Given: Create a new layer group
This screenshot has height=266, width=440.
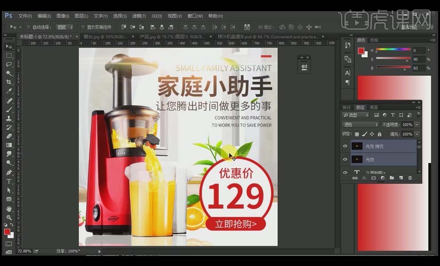Looking at the screenshot, I should [x=392, y=178].
